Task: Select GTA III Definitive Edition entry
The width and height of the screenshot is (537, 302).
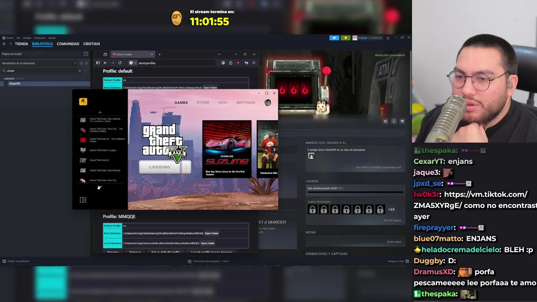Action: coord(102,140)
